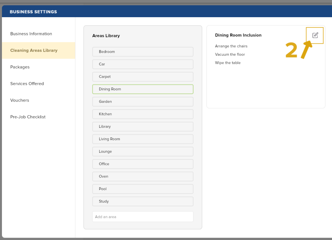332x240 pixels.
Task: Switch to the Vouchers section
Action: coord(20,100)
